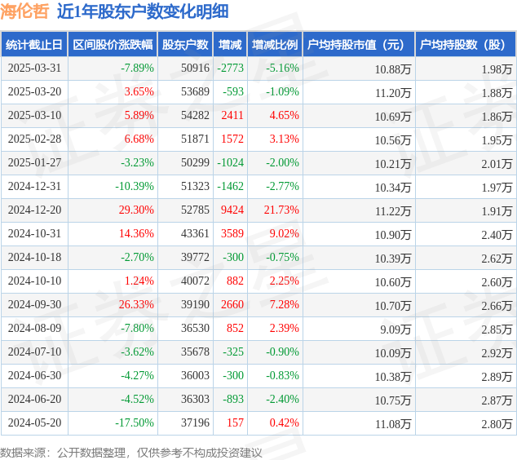The width and height of the screenshot is (517, 460).
Task: Click the 增减比例 column header
Action: pyautogui.click(x=275, y=45)
